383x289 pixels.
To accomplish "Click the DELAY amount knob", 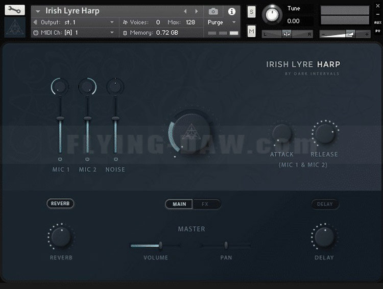I will click(324, 237).
